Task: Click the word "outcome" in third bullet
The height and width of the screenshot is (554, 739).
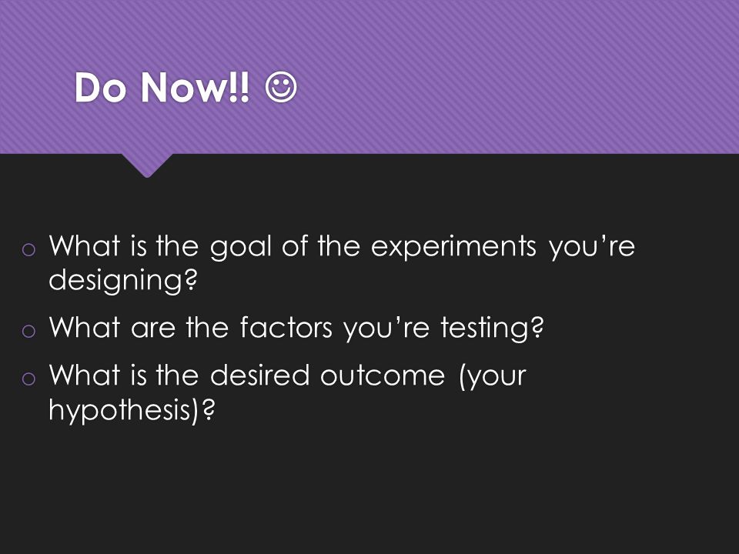Action: [383, 376]
